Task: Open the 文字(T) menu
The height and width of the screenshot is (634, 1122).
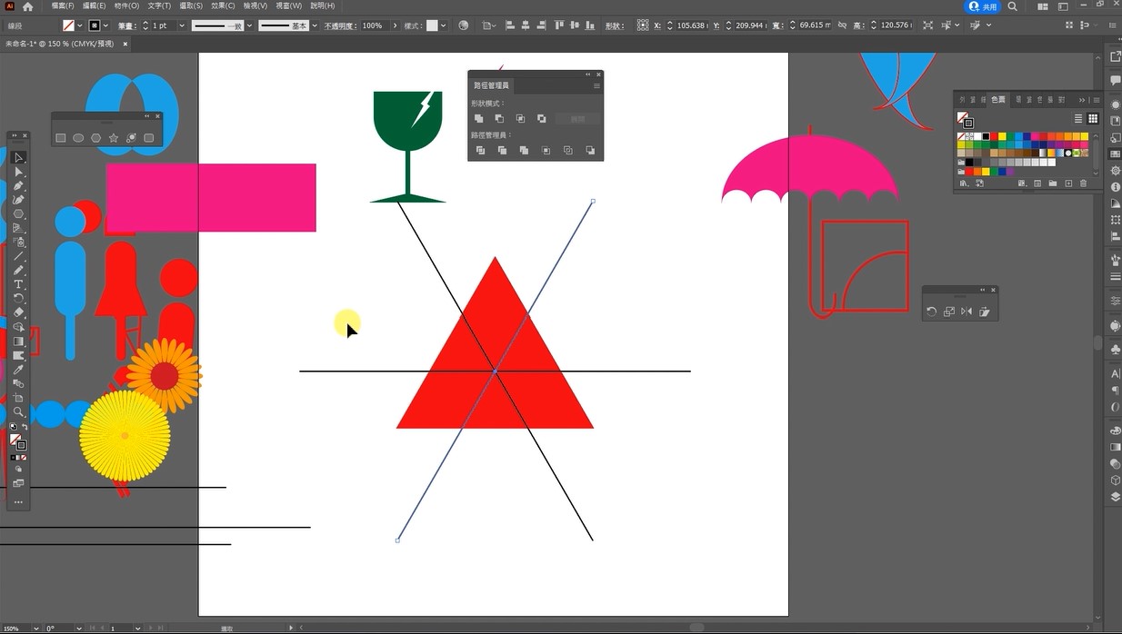Action: tap(159, 5)
